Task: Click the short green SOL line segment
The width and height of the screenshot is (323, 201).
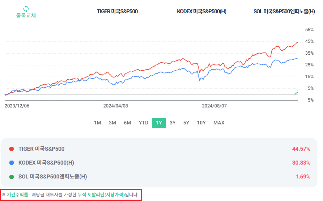Action: point(296,94)
